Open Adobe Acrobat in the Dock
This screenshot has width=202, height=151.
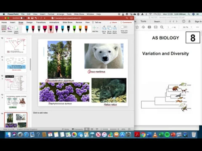tap(137, 135)
